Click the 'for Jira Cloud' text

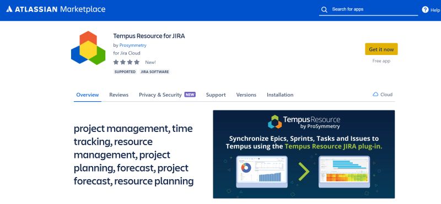(x=127, y=53)
